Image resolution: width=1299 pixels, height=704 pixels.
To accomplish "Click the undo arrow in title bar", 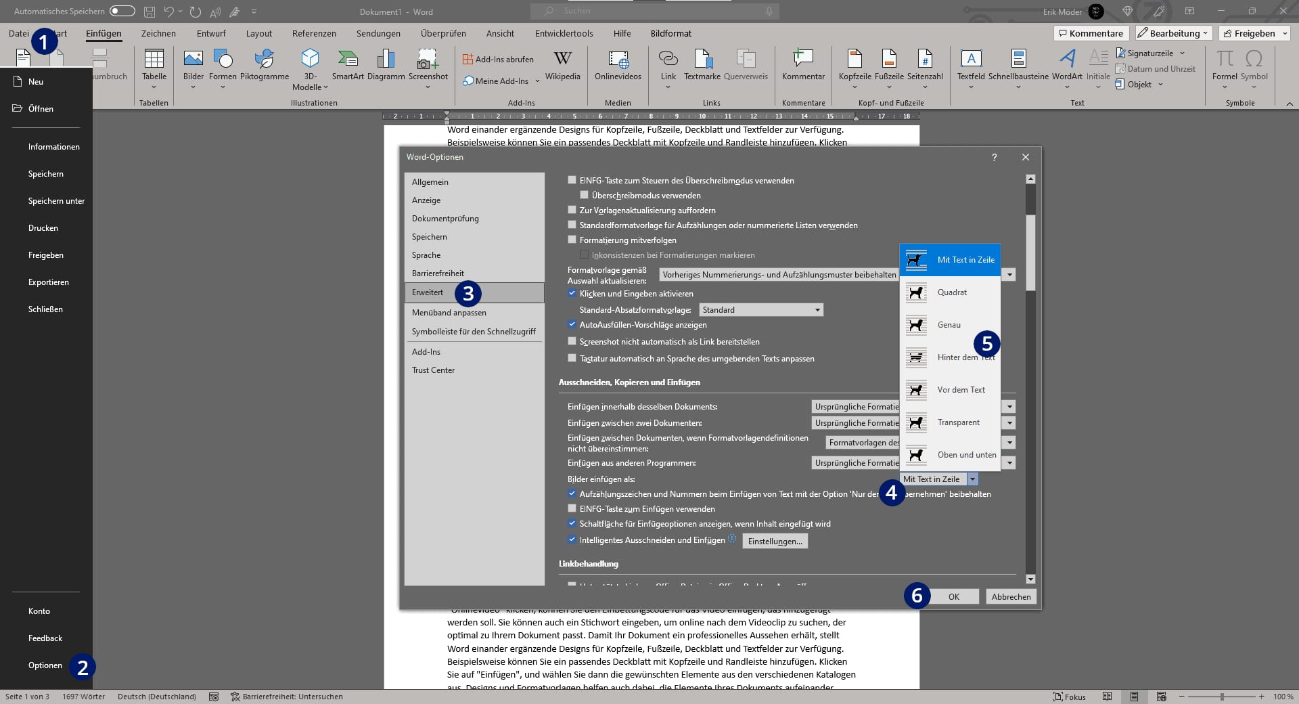I will pyautogui.click(x=169, y=12).
